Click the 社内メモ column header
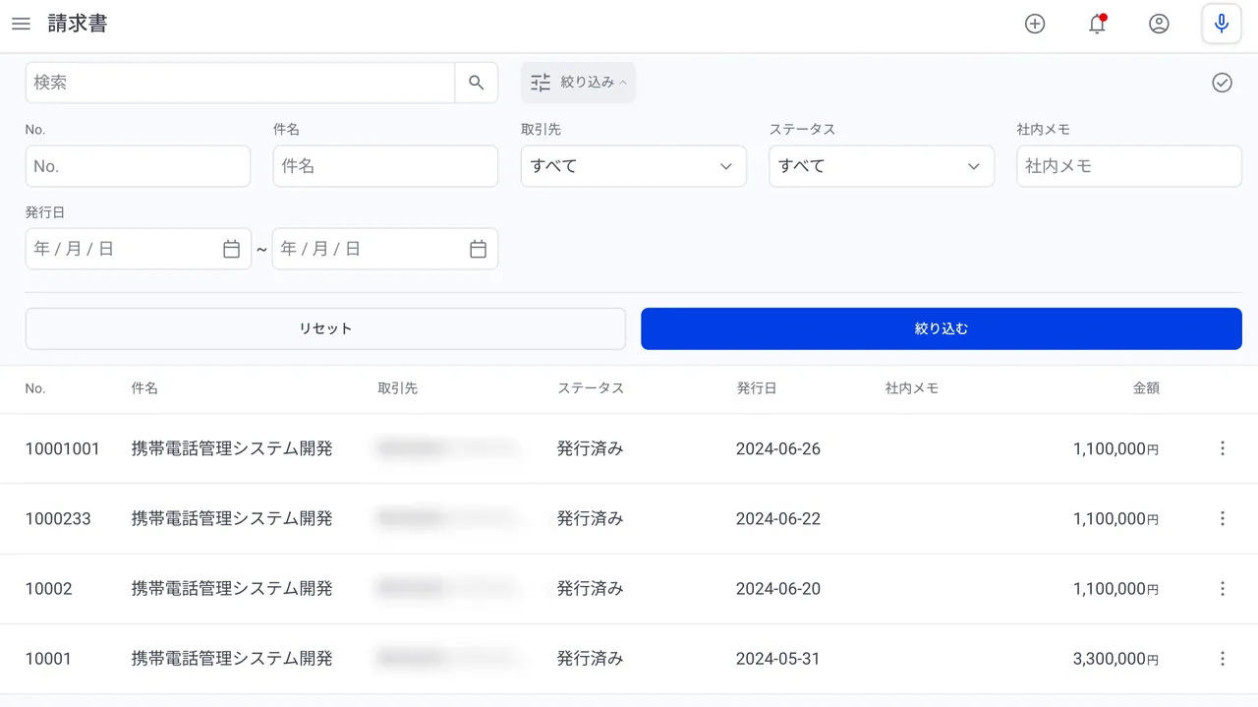This screenshot has height=707, width=1258. [912, 388]
